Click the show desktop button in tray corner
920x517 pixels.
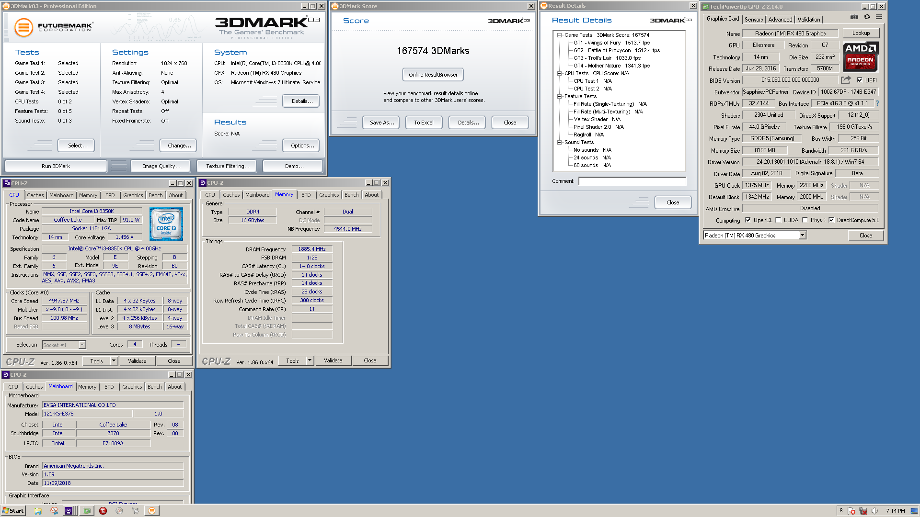[x=915, y=511]
